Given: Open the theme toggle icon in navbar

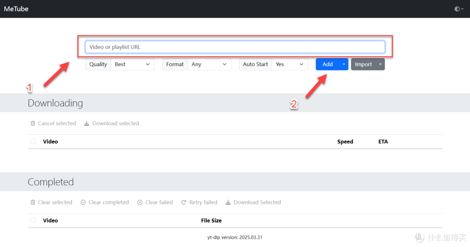Looking at the screenshot, I should pyautogui.click(x=459, y=9).
